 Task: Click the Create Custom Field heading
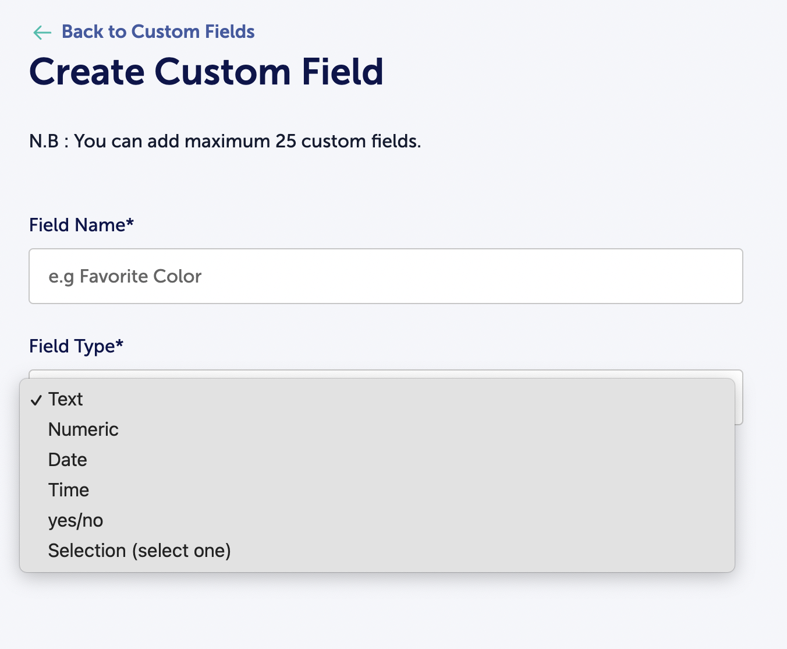coord(206,72)
